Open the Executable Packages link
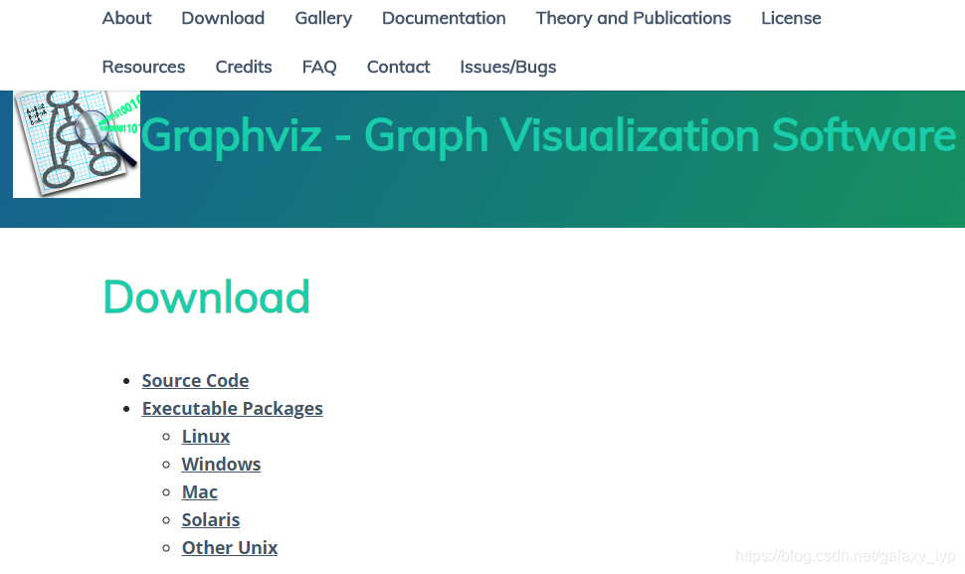The width and height of the screenshot is (965, 574). 232,408
